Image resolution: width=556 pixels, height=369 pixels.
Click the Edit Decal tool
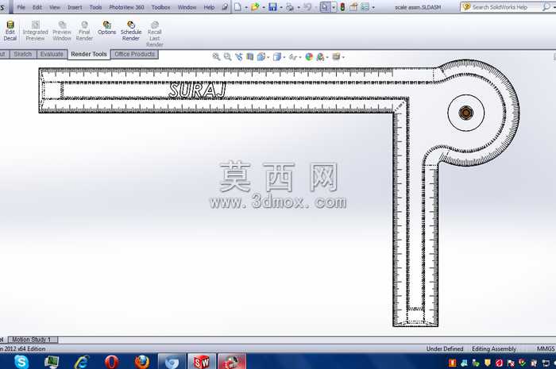pos(10,31)
